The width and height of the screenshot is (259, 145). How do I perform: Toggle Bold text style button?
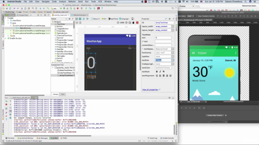pos(157,72)
